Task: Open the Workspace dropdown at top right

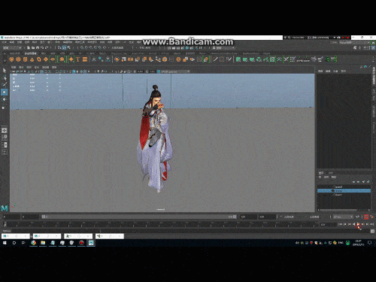Action: point(355,43)
